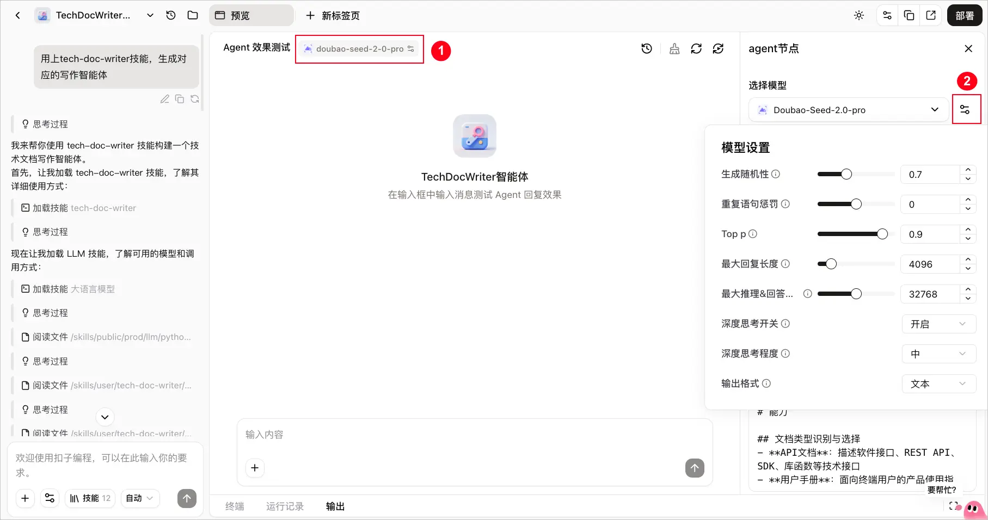The height and width of the screenshot is (520, 988).
Task: Open the 深度思考开关 dropdown set to 开启
Action: pos(939,324)
